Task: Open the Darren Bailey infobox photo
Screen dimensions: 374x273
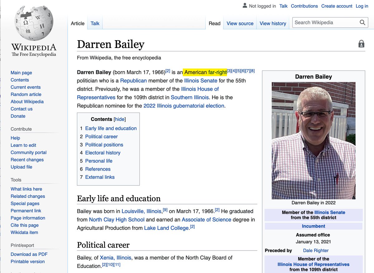Action: (x=314, y=141)
